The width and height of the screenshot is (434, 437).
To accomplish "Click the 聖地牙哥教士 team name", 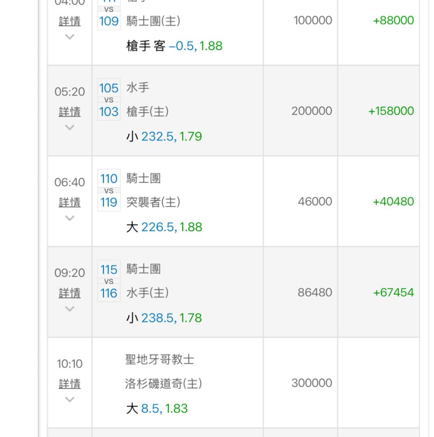I will [x=160, y=360].
